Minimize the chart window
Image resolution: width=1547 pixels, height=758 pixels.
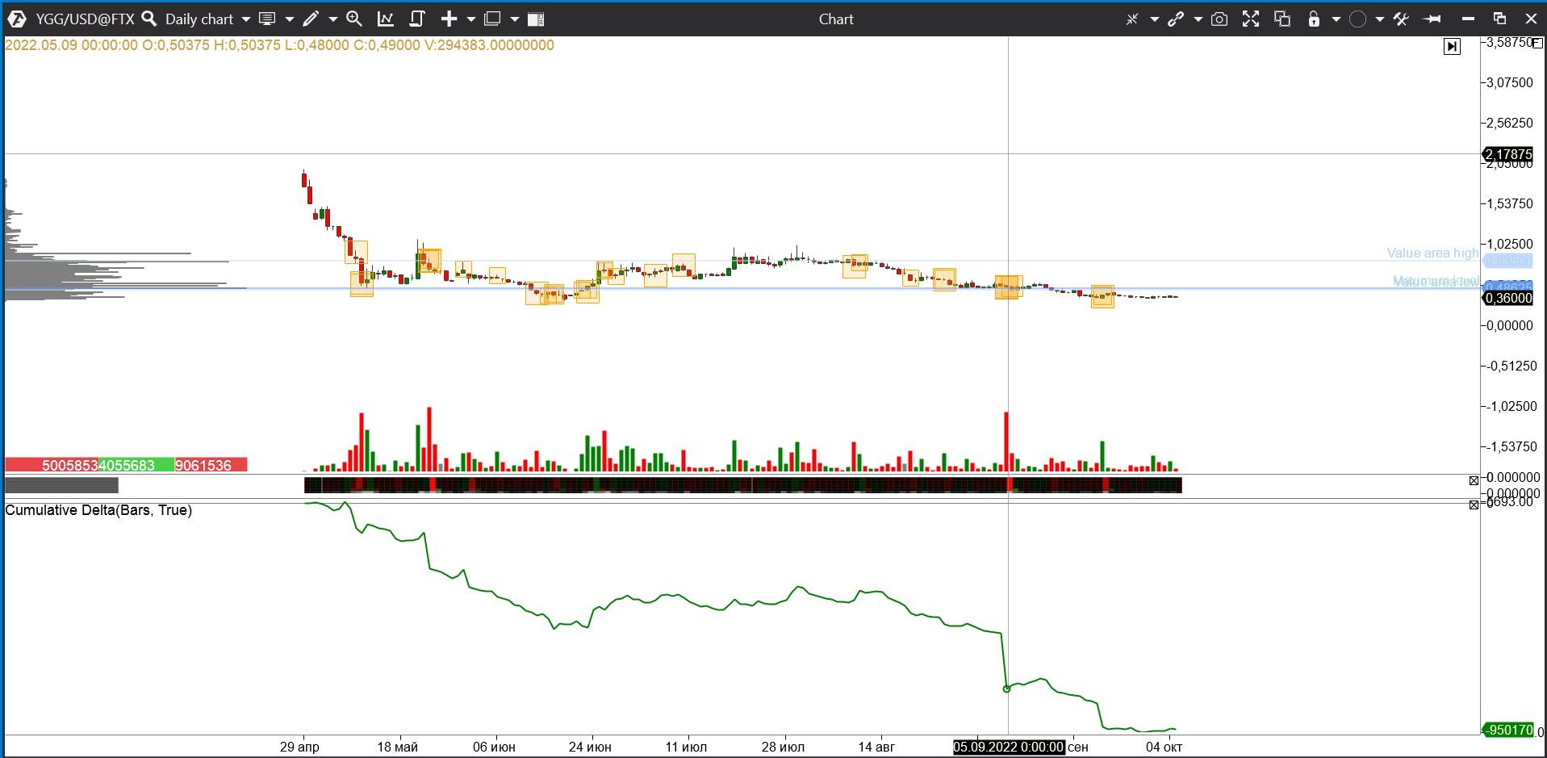click(x=1468, y=19)
